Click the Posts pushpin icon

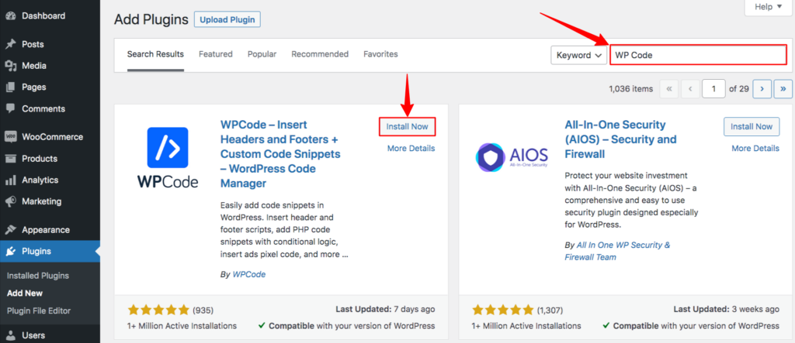[x=11, y=44]
